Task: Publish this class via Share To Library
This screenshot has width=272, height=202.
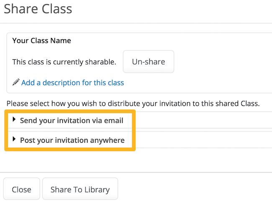Action: pyautogui.click(x=80, y=189)
